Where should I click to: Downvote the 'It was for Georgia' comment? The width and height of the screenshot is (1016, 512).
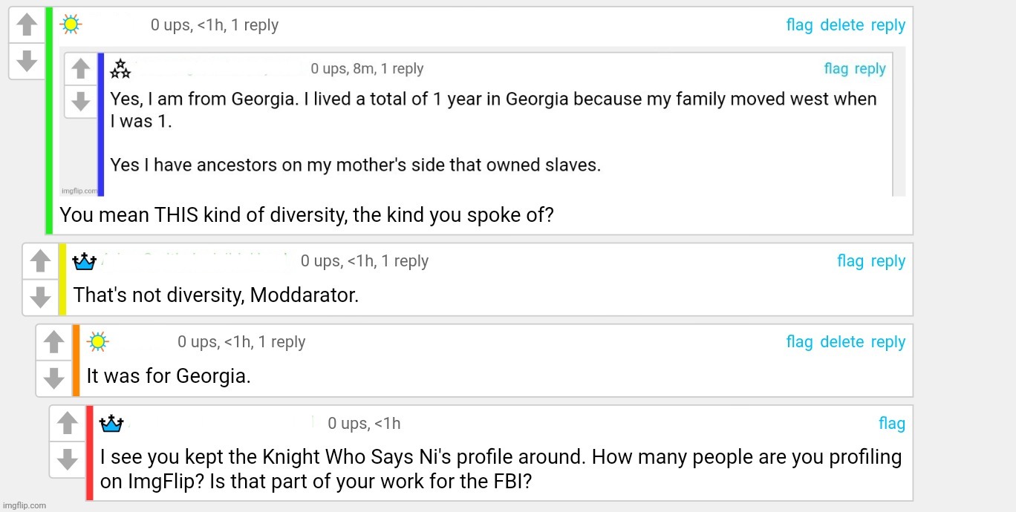tap(54, 378)
